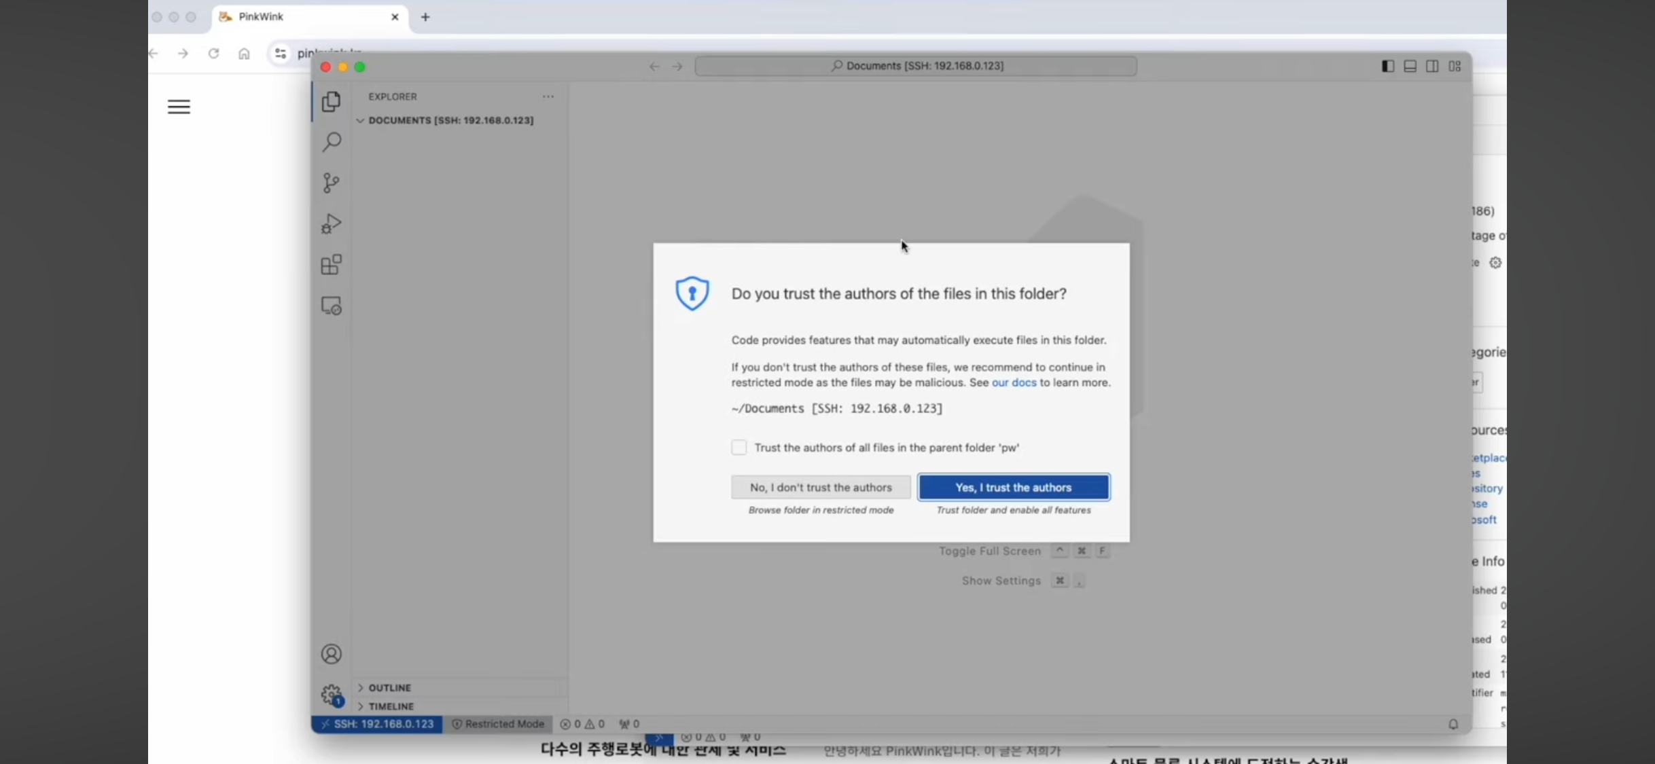This screenshot has width=1655, height=764.
Task: Expand the OUTLINE section
Action: tap(389, 687)
